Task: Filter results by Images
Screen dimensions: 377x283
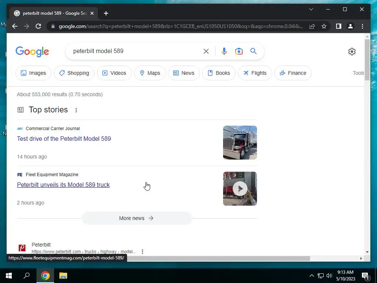Action: coord(34,73)
